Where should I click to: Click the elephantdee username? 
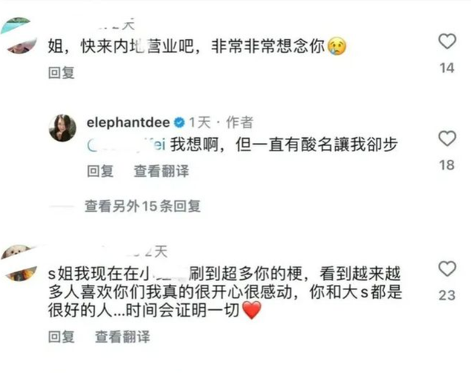tap(128, 123)
